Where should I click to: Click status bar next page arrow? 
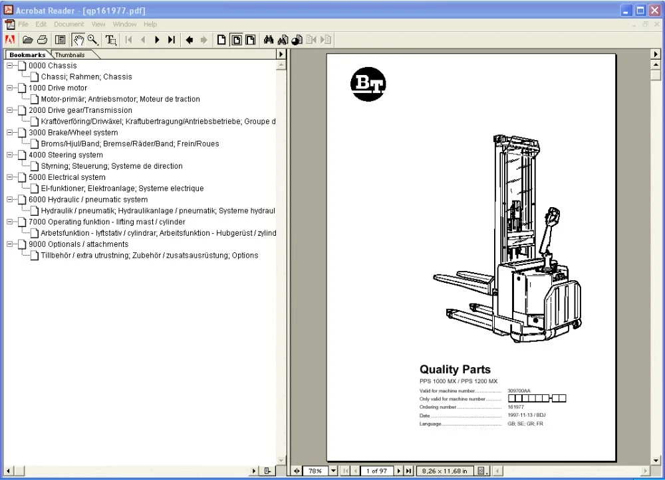(x=398, y=471)
